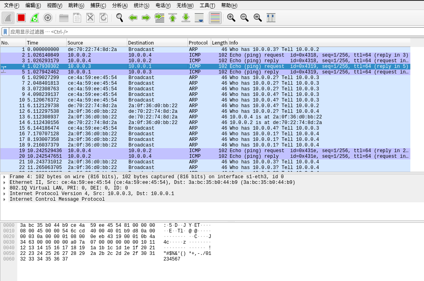Screen dimensions: 424x281
Task: Click hex offset 0030 row in bytes pane
Action: coord(9,242)
